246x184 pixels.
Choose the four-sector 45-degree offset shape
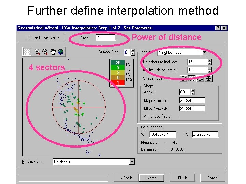200,79
